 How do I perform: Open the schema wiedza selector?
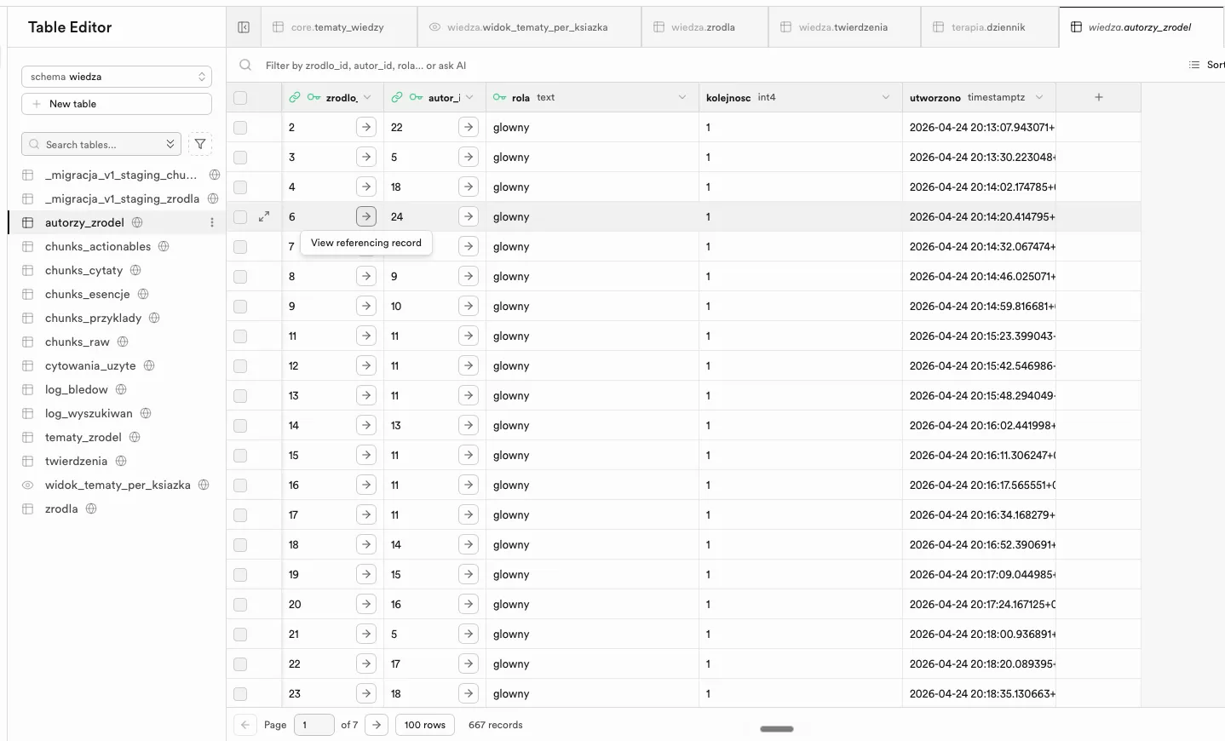pyautogui.click(x=117, y=77)
